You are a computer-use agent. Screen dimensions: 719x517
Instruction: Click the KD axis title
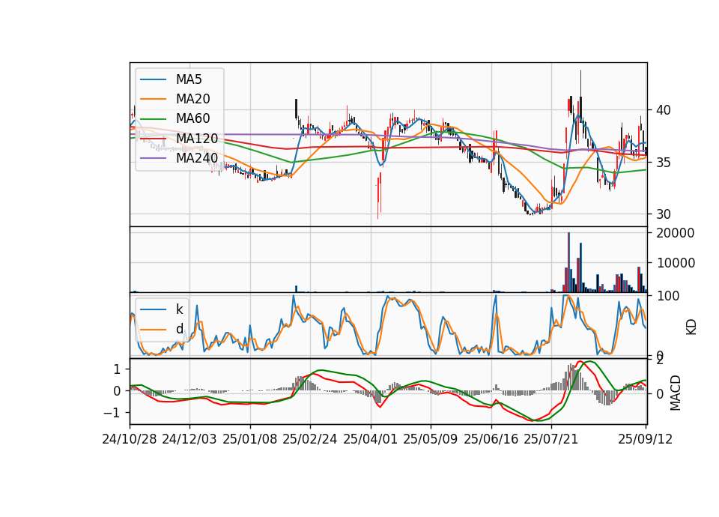click(x=691, y=326)
